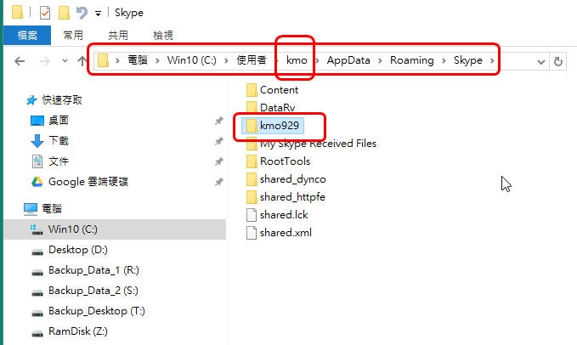
Task: Click 使用者 in the address breadcrumb
Action: (252, 60)
